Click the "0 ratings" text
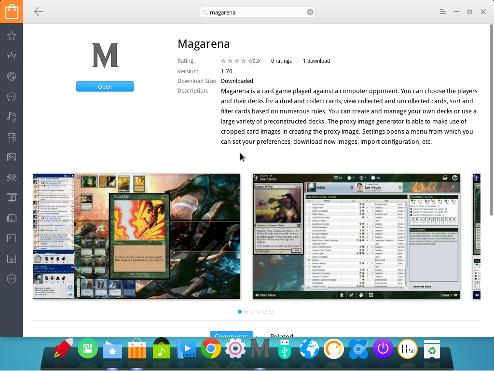Viewport: 494px width, 371px height. pos(281,61)
